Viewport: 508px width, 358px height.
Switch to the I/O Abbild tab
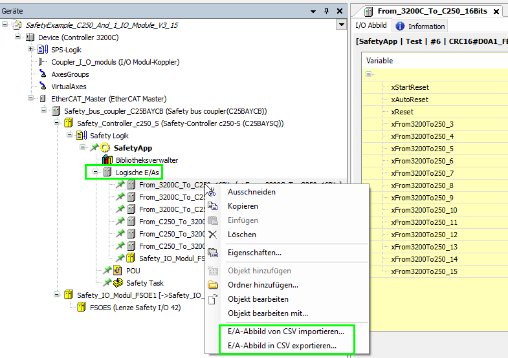pos(371,26)
